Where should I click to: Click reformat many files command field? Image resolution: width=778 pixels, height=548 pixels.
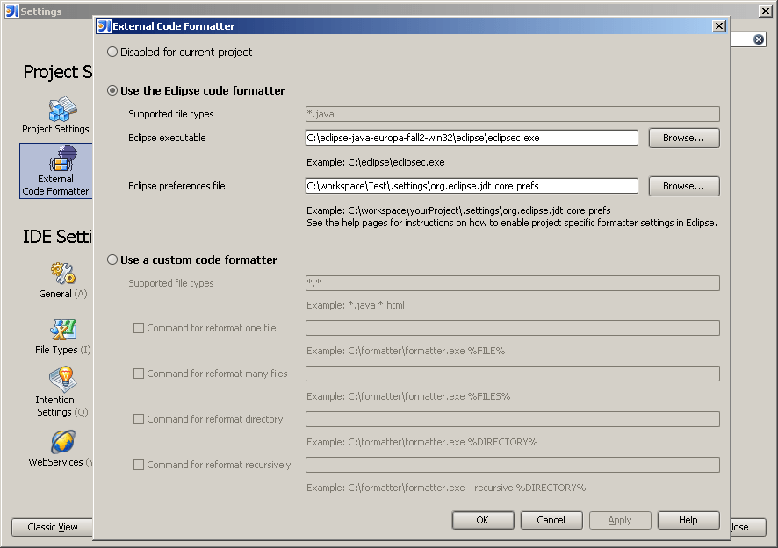point(513,374)
